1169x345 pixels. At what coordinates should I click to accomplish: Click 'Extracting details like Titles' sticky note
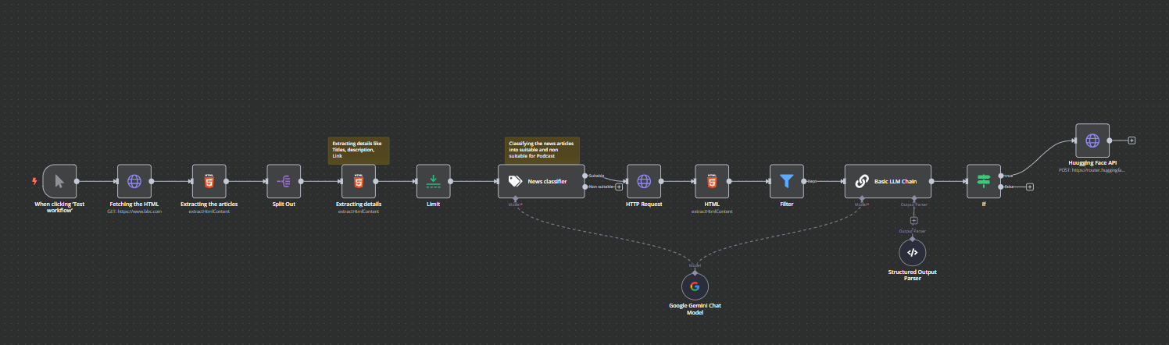[359, 151]
